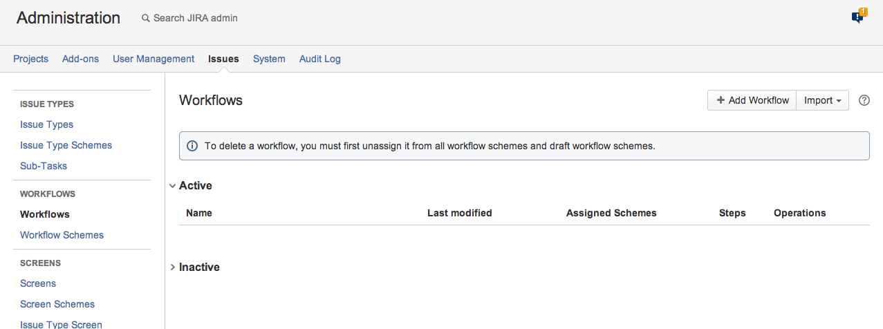This screenshot has width=883, height=329.
Task: Open Sub-Tasks sidebar link
Action: pyautogui.click(x=44, y=166)
